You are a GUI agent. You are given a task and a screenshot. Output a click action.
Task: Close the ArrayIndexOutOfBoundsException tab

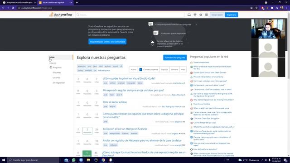point(35,3)
